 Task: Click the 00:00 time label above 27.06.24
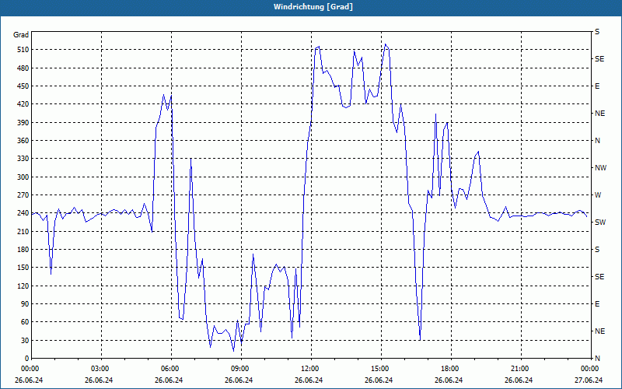pos(589,368)
